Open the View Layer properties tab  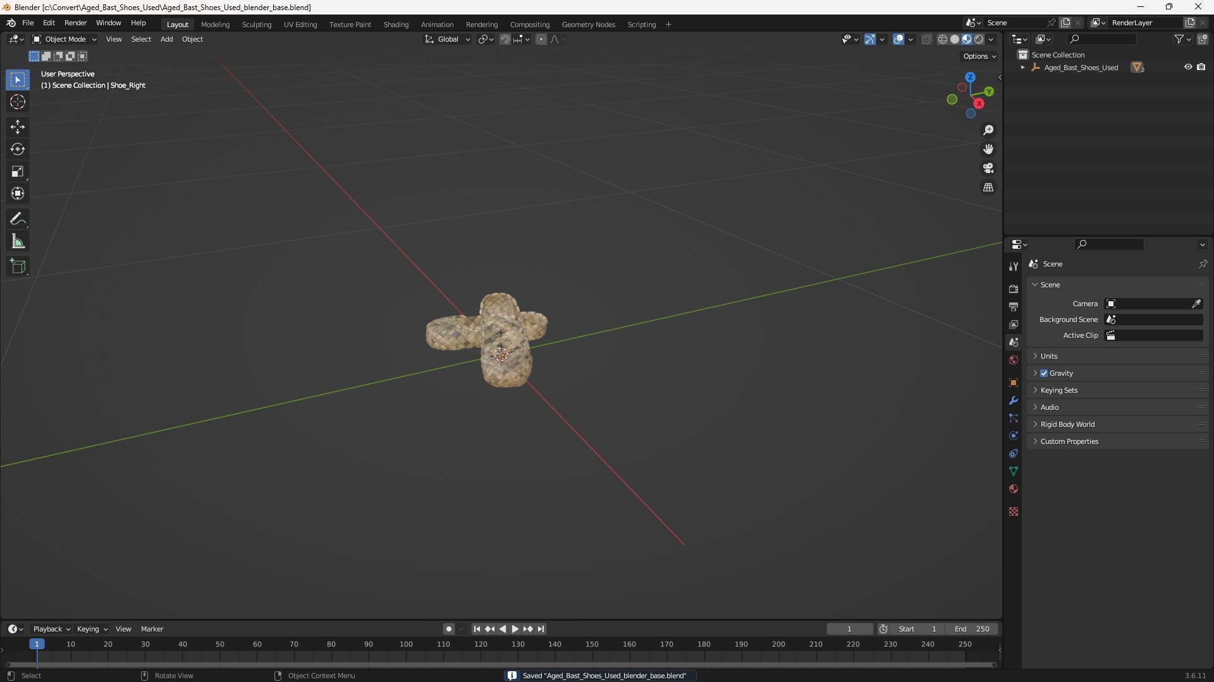(1014, 324)
